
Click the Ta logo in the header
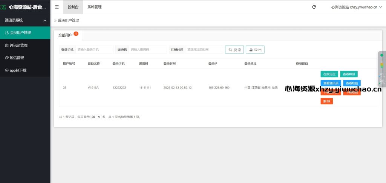[3, 8]
